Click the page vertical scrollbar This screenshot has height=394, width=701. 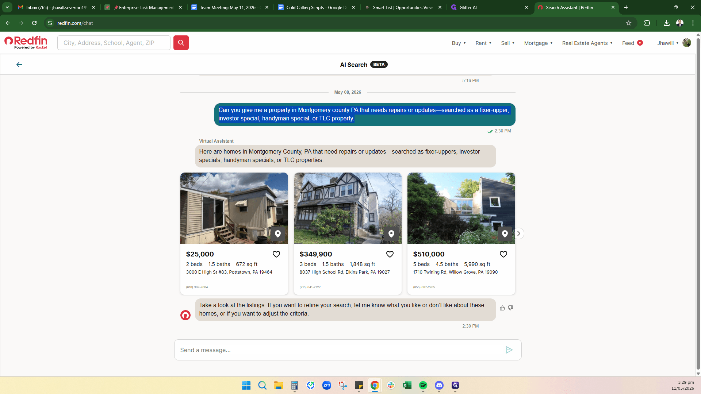698,204
